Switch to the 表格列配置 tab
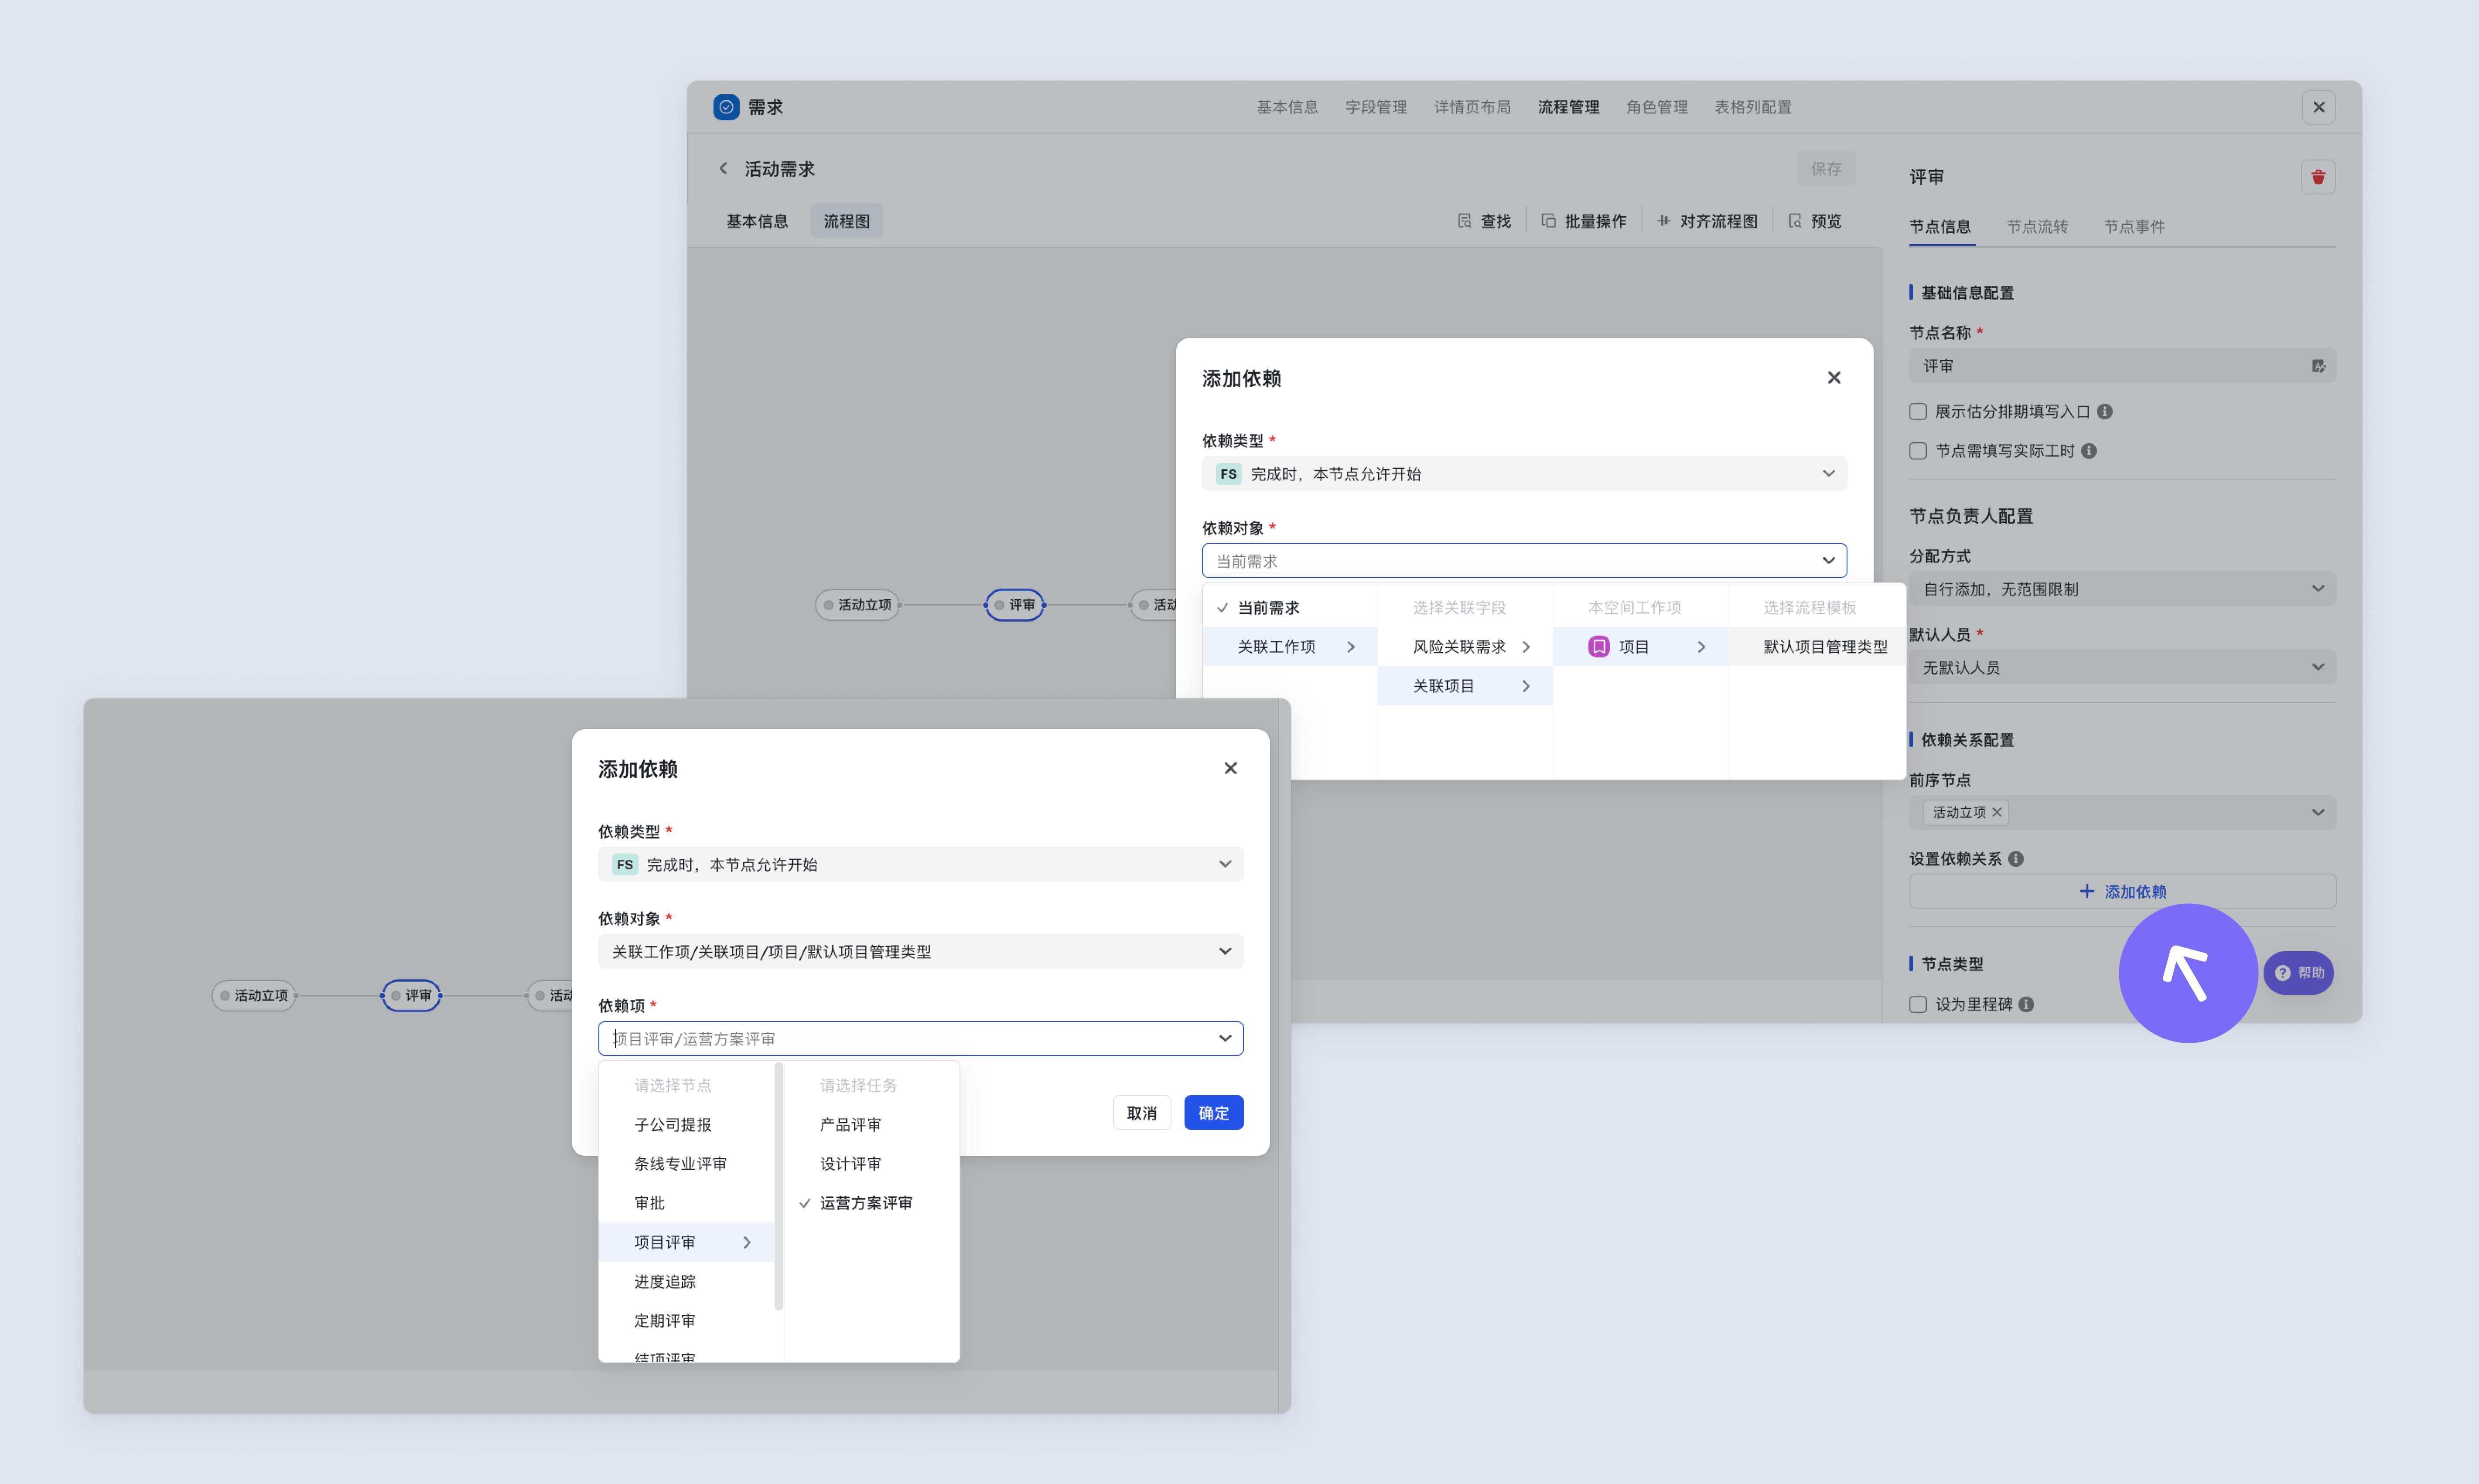The height and width of the screenshot is (1484, 2479). tap(1753, 107)
